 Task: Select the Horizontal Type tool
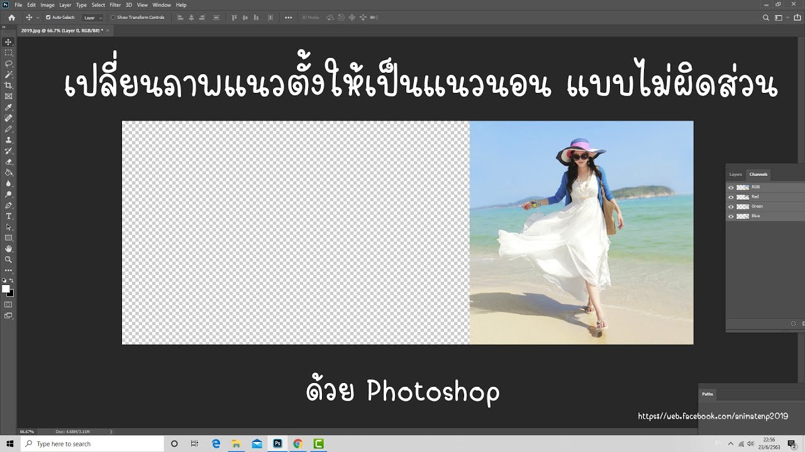point(8,216)
